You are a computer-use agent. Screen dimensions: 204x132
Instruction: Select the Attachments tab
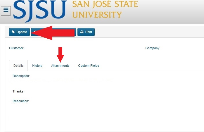[x=60, y=66]
